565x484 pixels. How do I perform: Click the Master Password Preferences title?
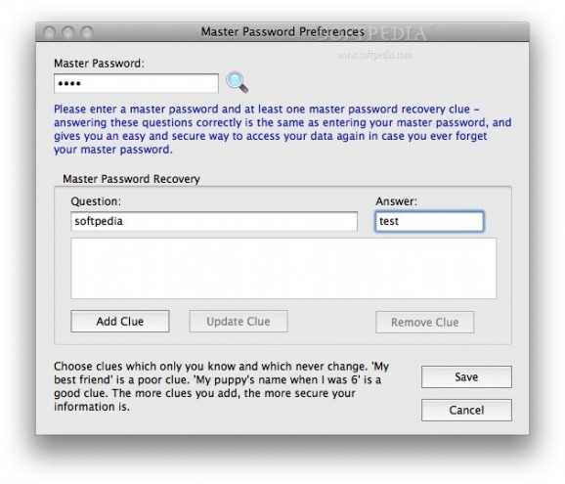[x=282, y=31]
